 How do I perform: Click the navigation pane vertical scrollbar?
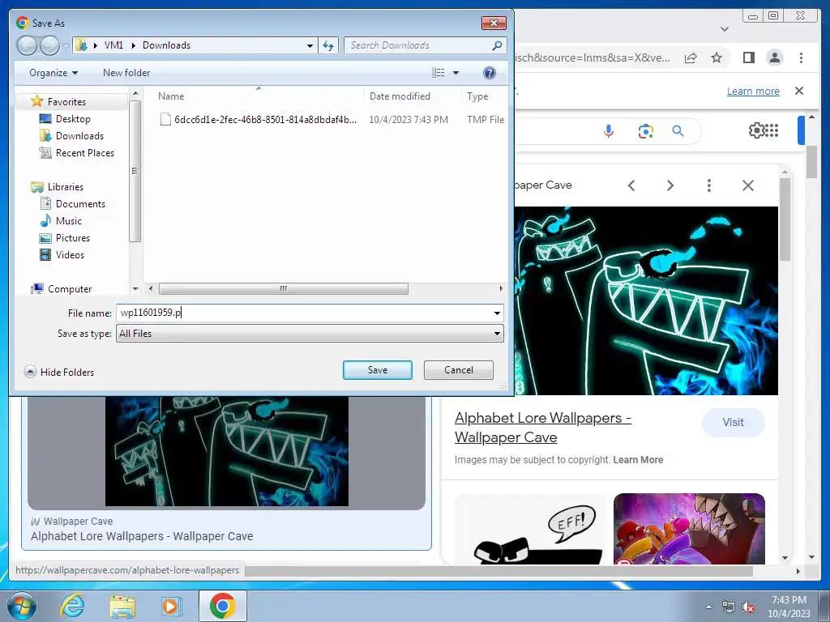(x=135, y=171)
